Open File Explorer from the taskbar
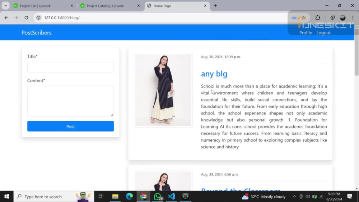Viewport: 359px width, 202px height. pyautogui.click(x=115, y=197)
